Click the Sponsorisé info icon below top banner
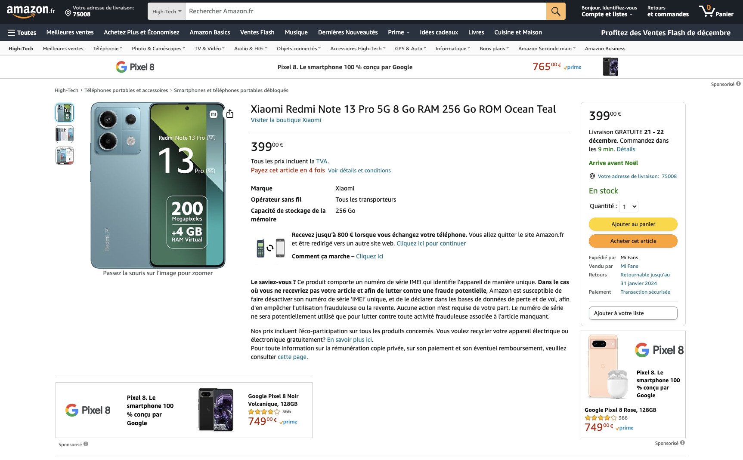The height and width of the screenshot is (460, 743). tap(738, 84)
